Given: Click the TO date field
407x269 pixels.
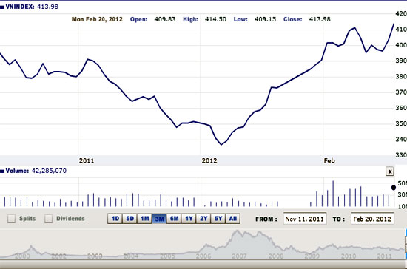Looking at the screenshot, I should click(x=372, y=219).
